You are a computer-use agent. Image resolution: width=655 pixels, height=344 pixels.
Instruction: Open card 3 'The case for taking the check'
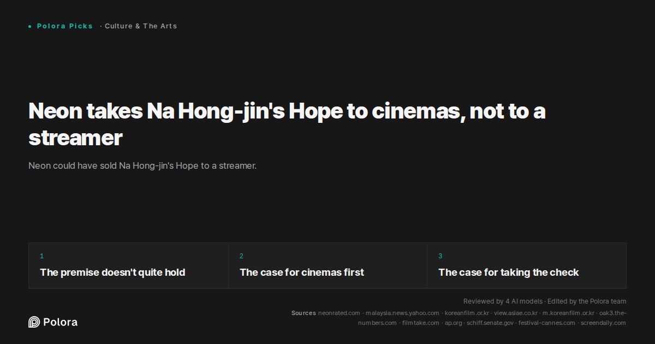pyautogui.click(x=527, y=265)
